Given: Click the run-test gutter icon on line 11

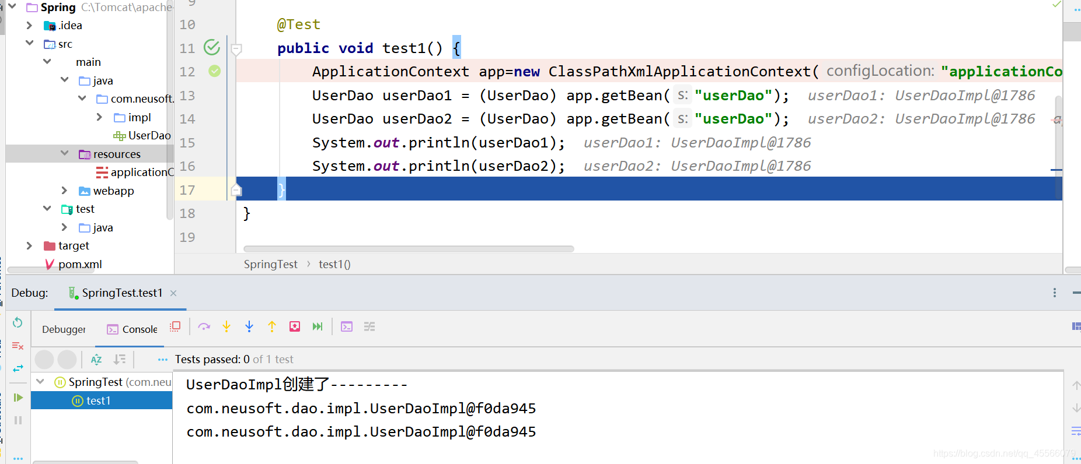Looking at the screenshot, I should click(x=212, y=47).
